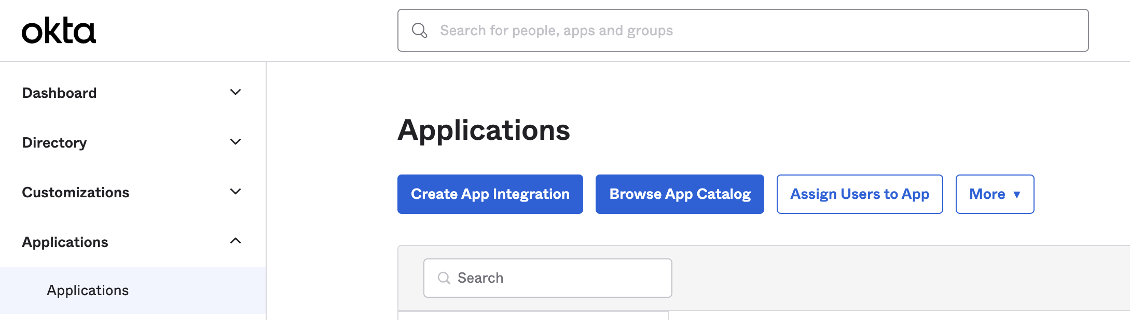Click the okta logo

pos(60,30)
